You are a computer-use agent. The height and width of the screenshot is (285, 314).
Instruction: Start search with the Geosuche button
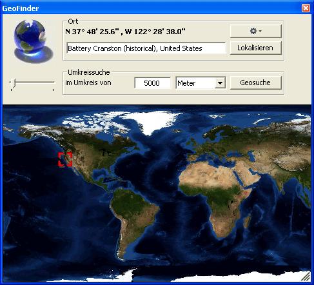[255, 83]
